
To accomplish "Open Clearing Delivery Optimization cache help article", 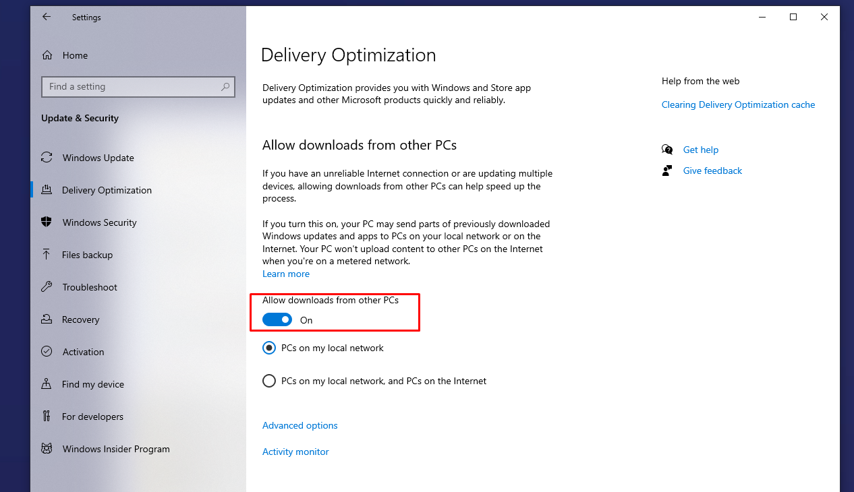I will (738, 104).
